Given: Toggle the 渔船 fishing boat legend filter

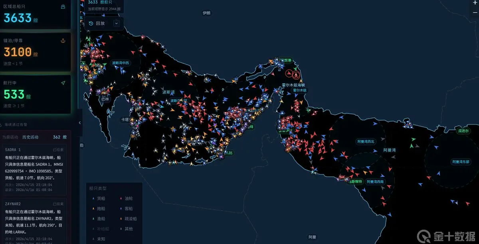Looking at the screenshot, I should (99, 219).
